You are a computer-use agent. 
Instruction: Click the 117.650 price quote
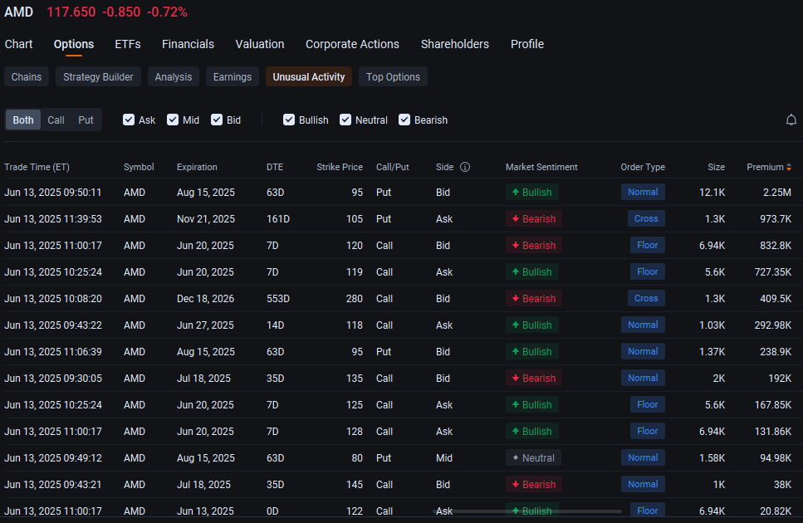pos(71,12)
